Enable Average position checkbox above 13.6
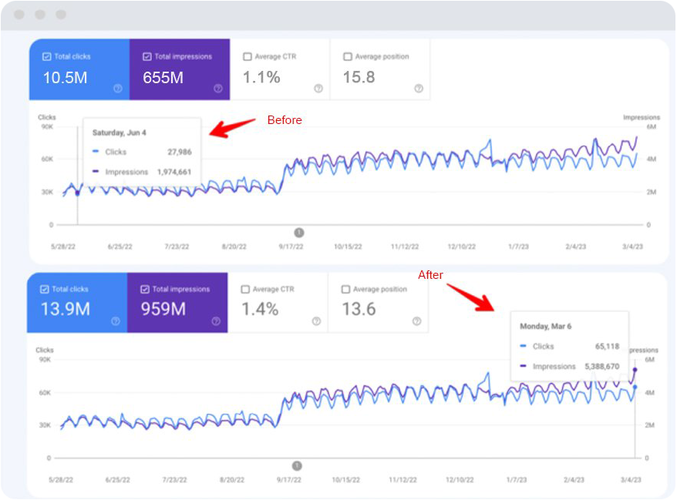Viewport: 677px width, 500px height. [x=345, y=290]
